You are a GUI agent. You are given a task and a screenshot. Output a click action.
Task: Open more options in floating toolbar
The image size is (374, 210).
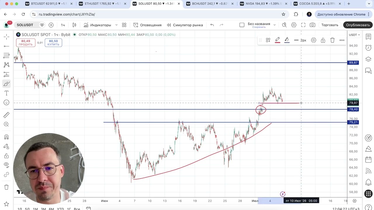342,40
